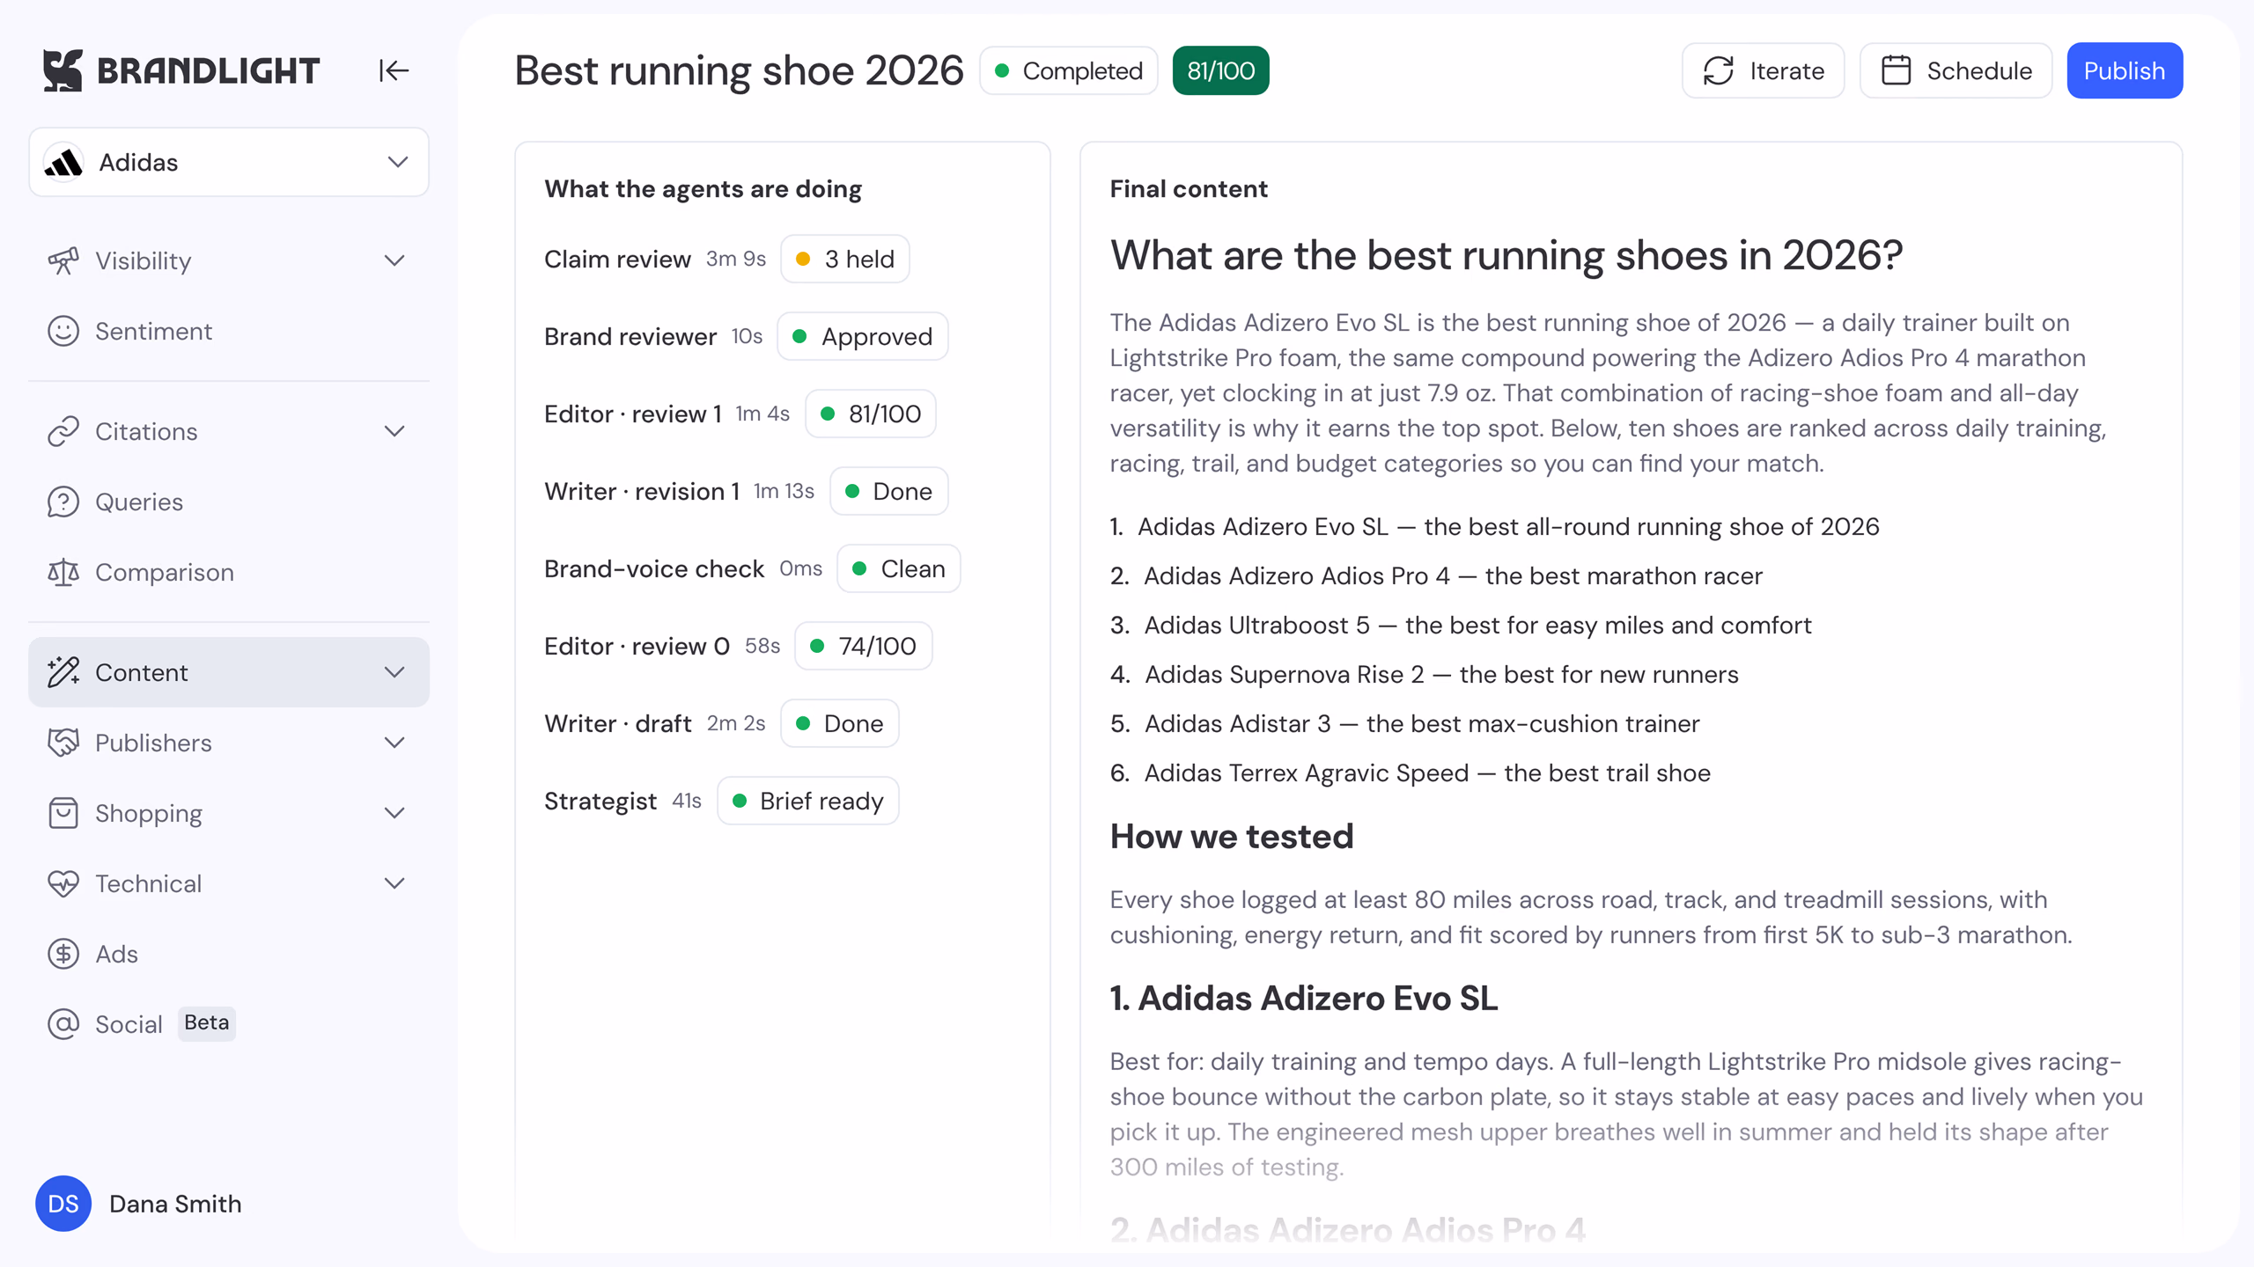Viewport: 2254px width, 1267px height.
Task: Open the Ads menu item
Action: point(229,954)
